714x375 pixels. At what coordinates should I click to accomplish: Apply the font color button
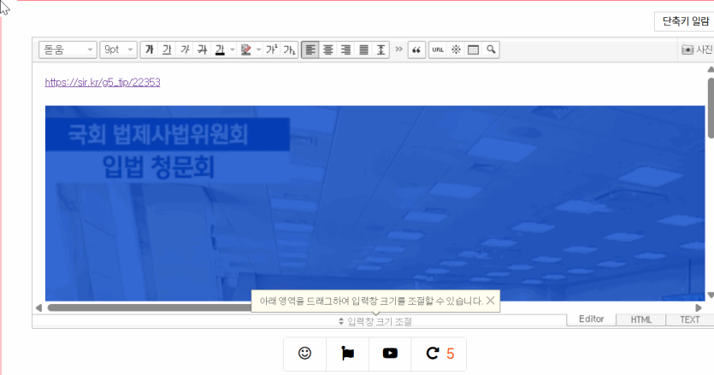tap(220, 50)
